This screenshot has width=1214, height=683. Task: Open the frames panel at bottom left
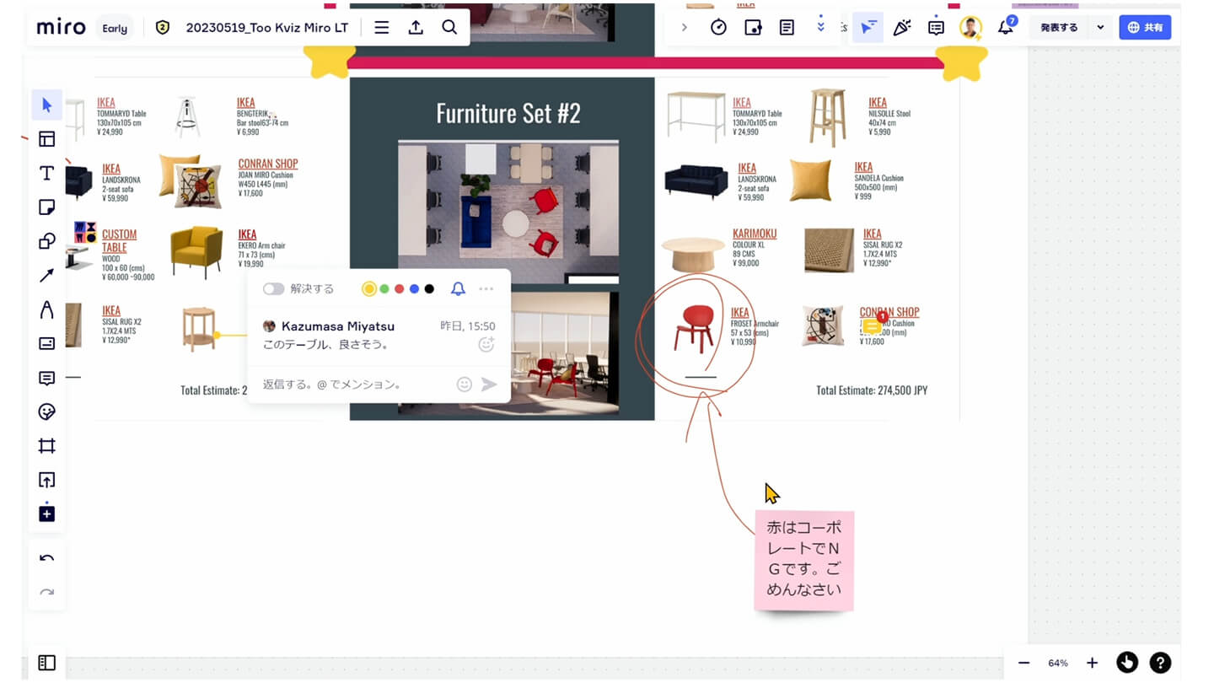coord(46,663)
